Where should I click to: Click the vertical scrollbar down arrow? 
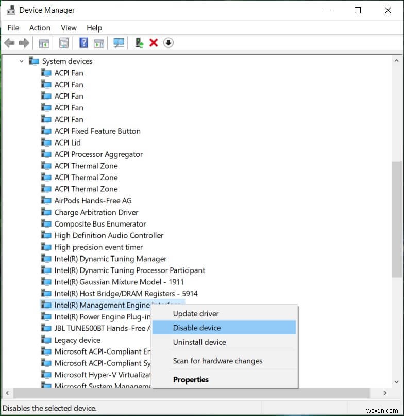[396, 382]
